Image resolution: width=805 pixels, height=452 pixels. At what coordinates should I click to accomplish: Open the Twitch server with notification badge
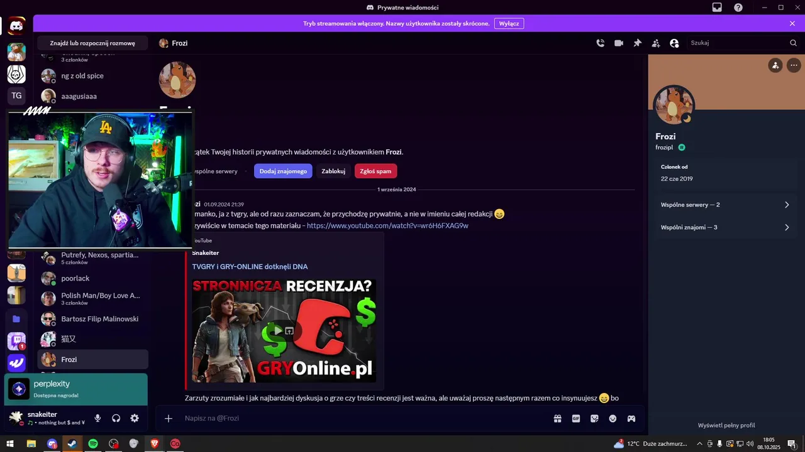tap(16, 341)
